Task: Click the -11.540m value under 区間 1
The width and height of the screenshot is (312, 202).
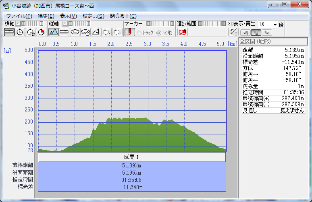Action: point(131,187)
